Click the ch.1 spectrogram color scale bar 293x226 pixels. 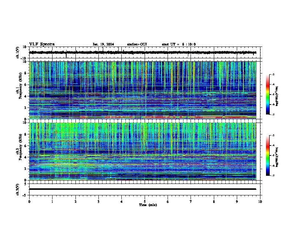[x=268, y=95]
